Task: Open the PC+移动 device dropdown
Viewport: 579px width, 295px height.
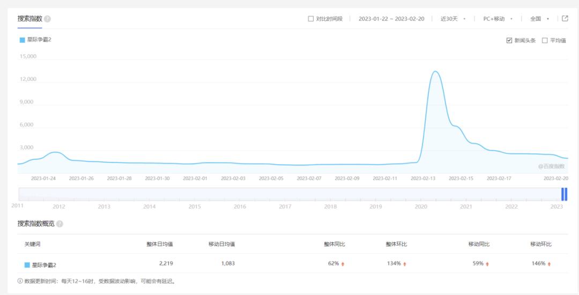Action: tap(498, 19)
